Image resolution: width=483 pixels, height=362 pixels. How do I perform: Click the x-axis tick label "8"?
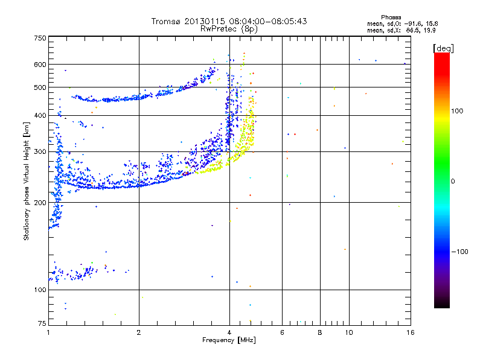click(320, 332)
